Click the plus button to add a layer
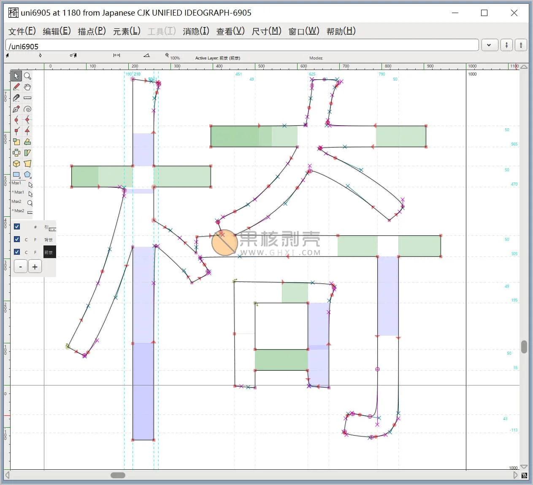This screenshot has height=485, width=533. click(35, 267)
